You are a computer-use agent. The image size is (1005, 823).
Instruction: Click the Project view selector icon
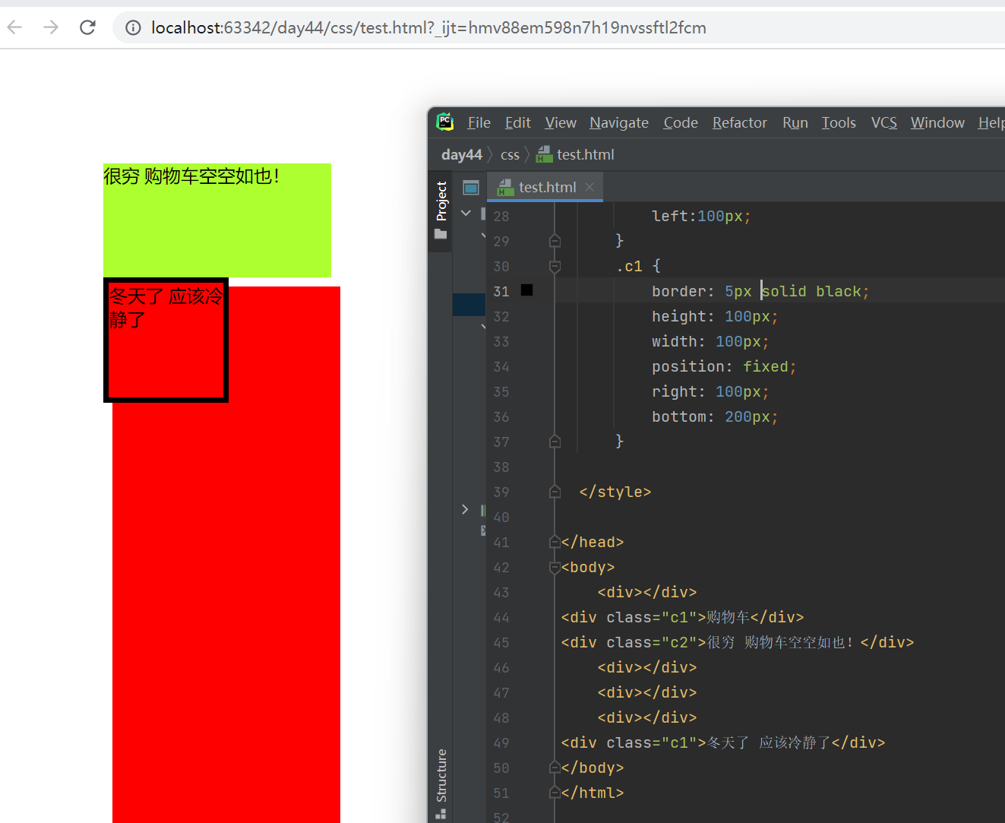coord(471,188)
